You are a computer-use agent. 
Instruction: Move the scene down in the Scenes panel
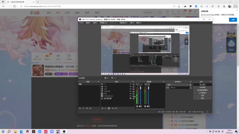click(91, 108)
